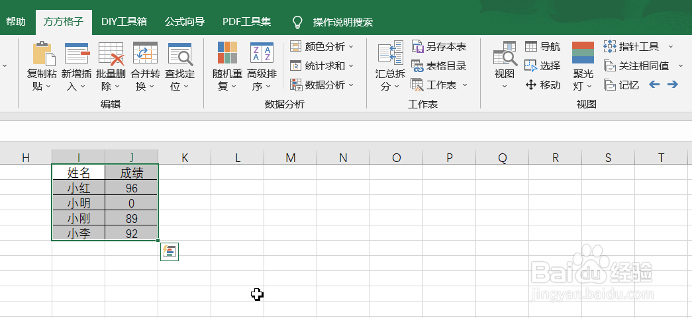This screenshot has width=692, height=318.
Task: Select column header S
Action: (x=608, y=157)
